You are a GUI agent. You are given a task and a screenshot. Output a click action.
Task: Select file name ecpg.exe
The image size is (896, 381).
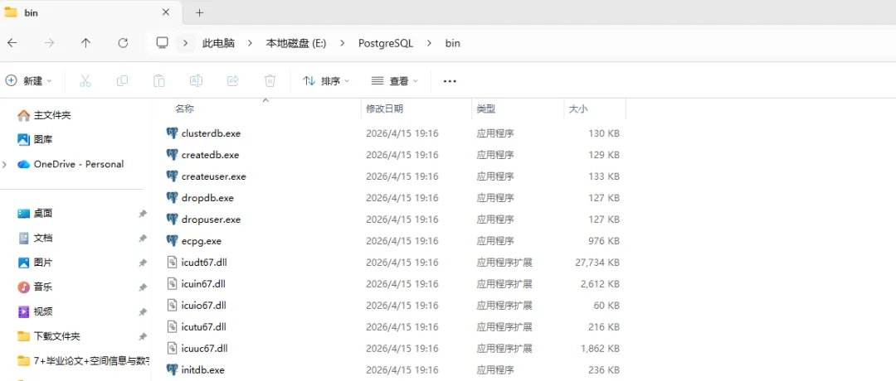[x=201, y=241]
